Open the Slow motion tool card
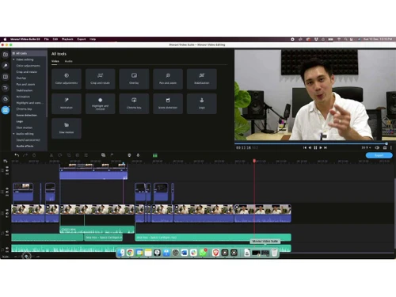396x297 pixels. pos(67,128)
